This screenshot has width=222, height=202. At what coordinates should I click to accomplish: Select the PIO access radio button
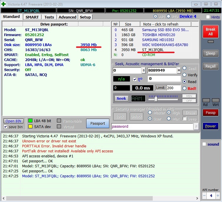(x=168, y=16)
